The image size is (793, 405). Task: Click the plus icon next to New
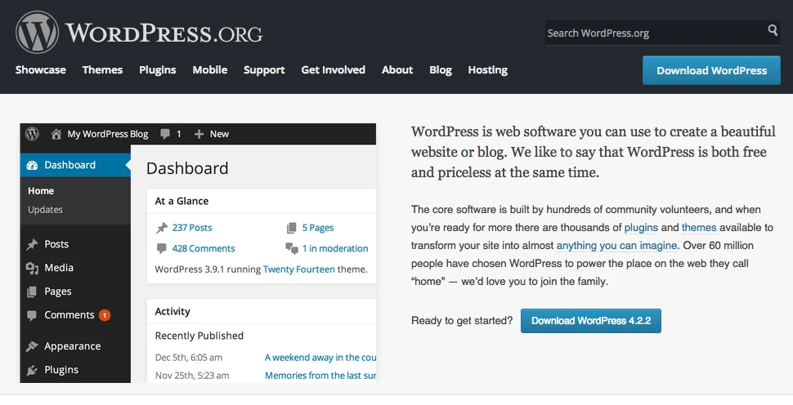point(199,134)
